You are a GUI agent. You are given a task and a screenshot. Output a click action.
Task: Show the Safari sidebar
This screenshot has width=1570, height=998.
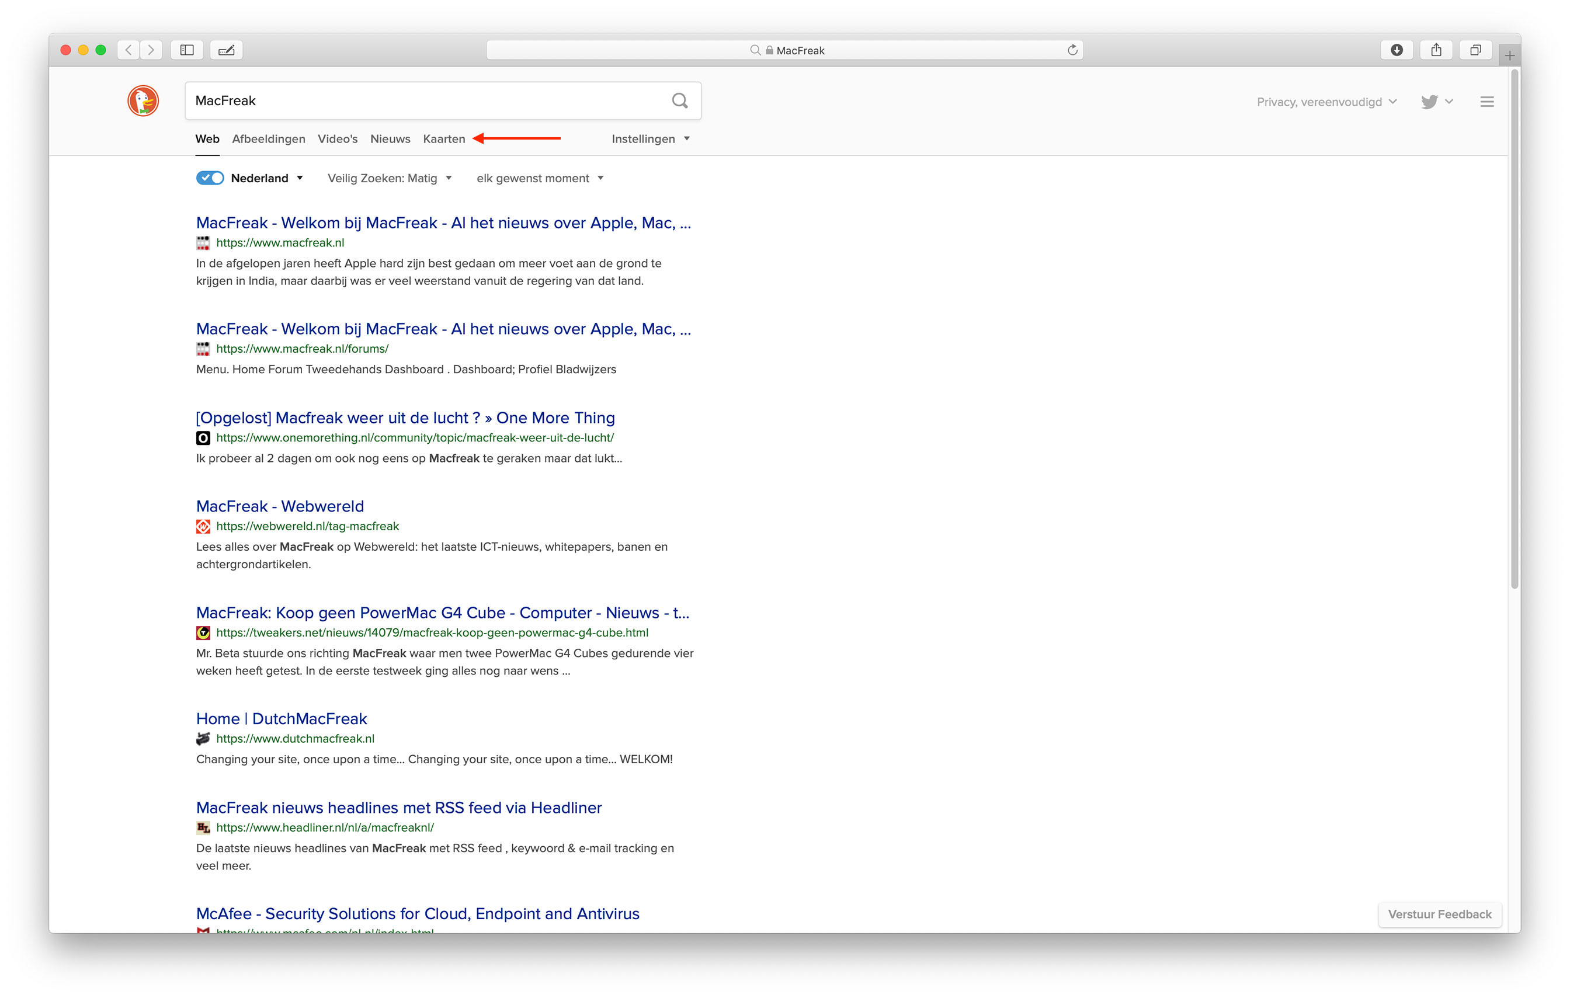187,50
